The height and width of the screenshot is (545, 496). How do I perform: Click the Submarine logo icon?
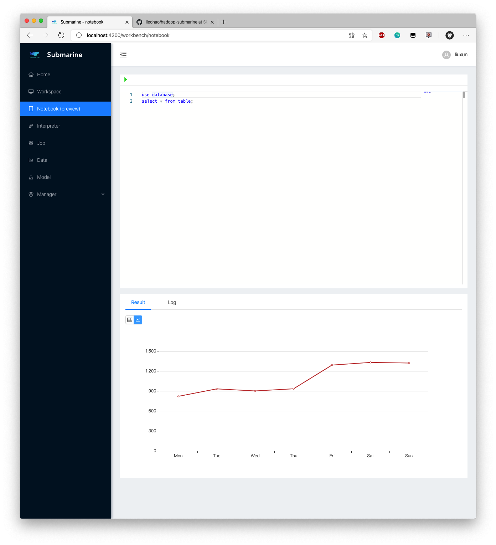point(35,55)
